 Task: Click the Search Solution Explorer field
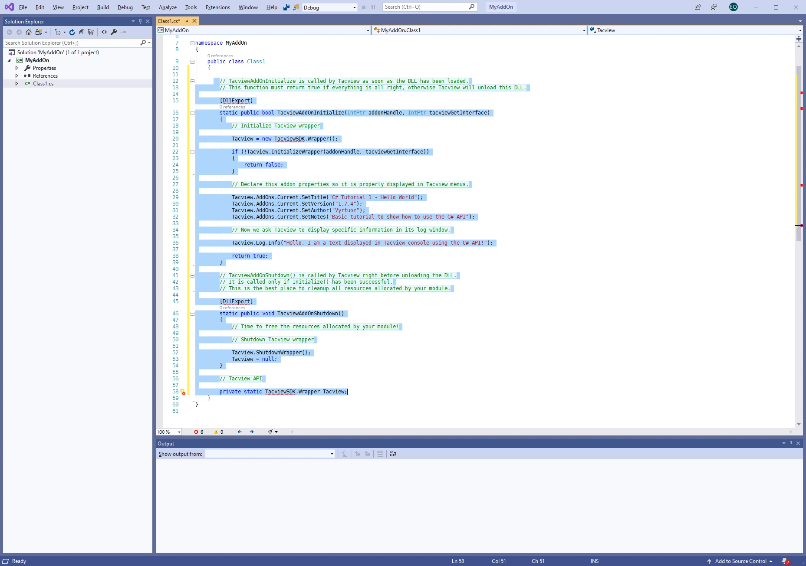point(72,43)
